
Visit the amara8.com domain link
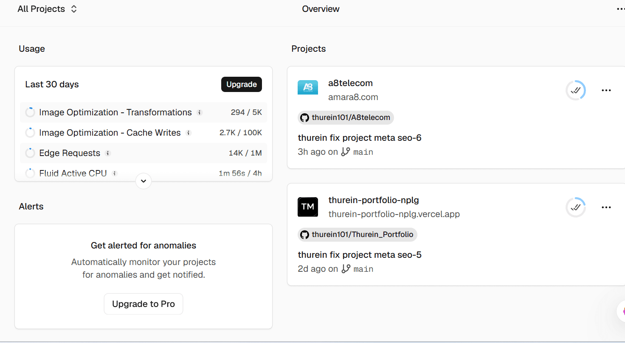353,97
